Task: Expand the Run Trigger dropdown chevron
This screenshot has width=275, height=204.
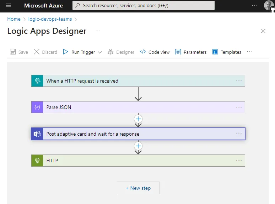Action: 100,52
